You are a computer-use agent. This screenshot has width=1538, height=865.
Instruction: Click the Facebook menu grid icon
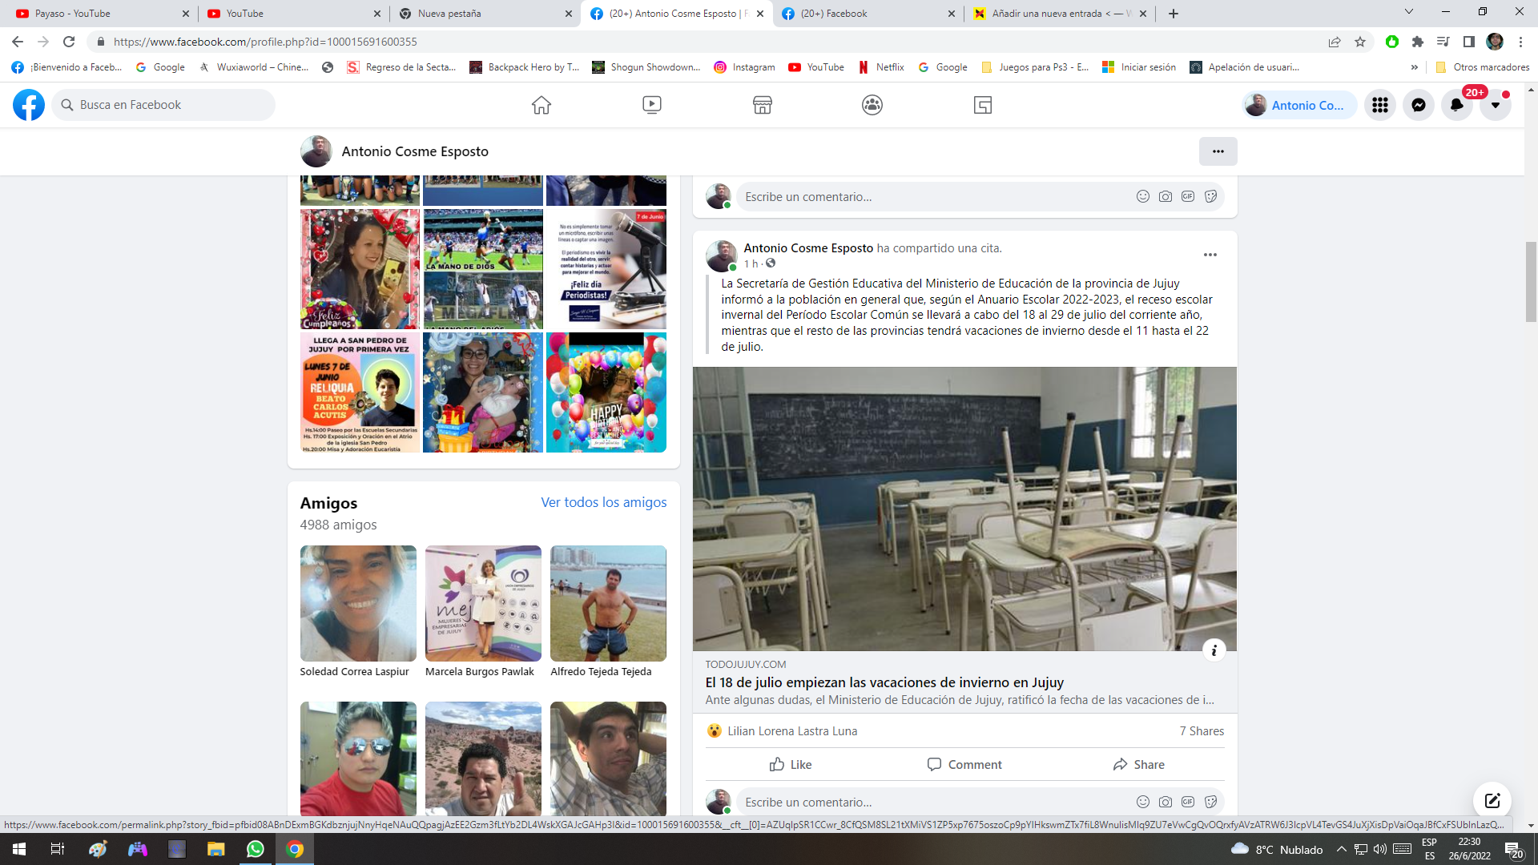click(x=1379, y=105)
